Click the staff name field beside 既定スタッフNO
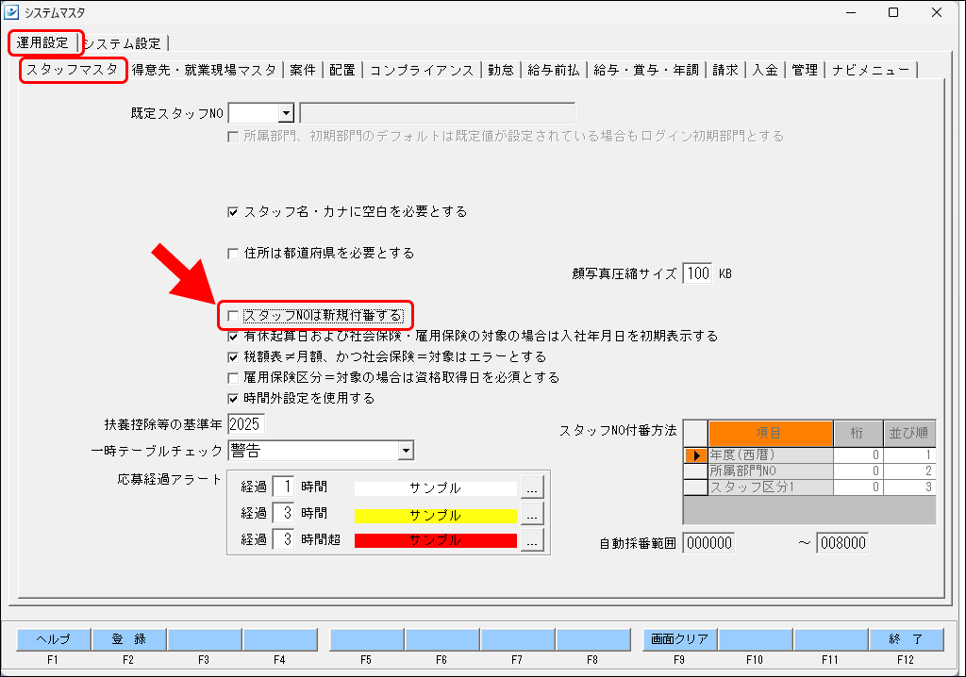 pyautogui.click(x=438, y=113)
